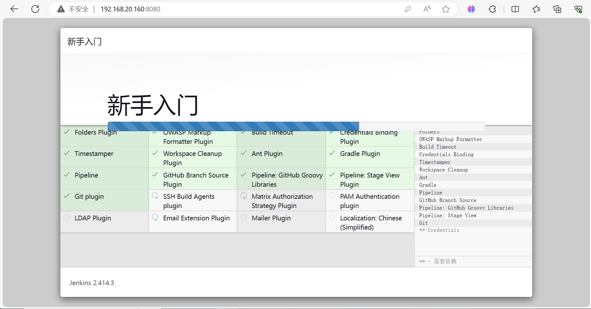
Task: Click Credentials Binding log entry
Action: pyautogui.click(x=446, y=154)
